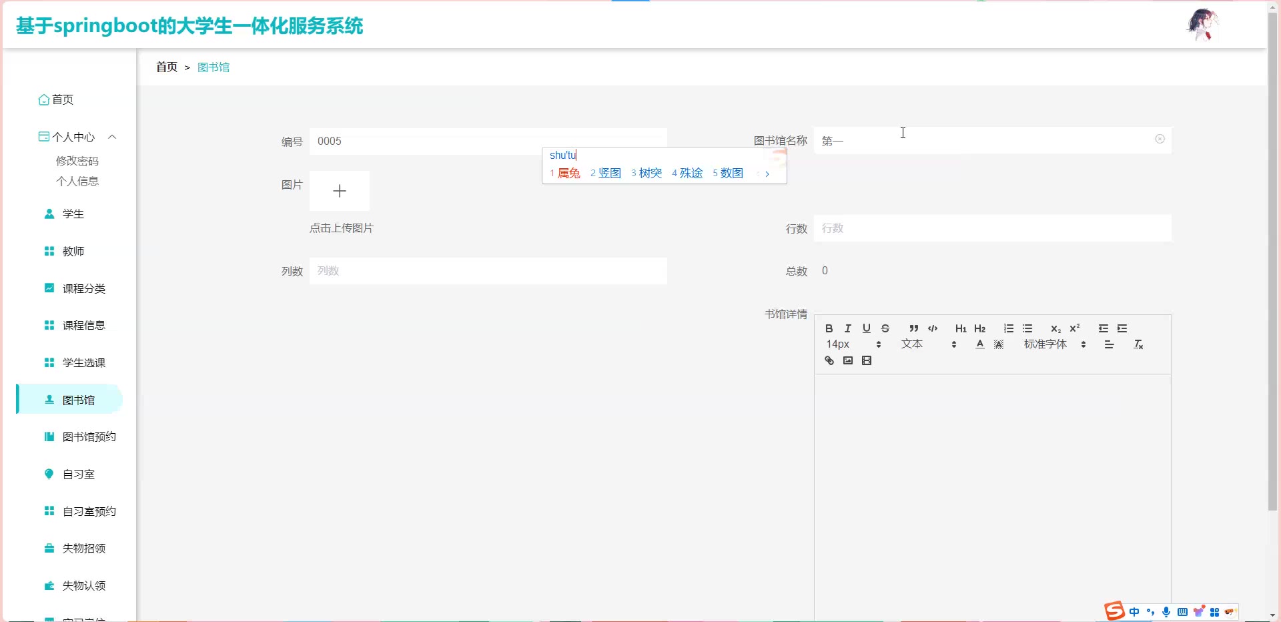Pick the text color tool
Image resolution: width=1281 pixels, height=622 pixels.
(979, 344)
